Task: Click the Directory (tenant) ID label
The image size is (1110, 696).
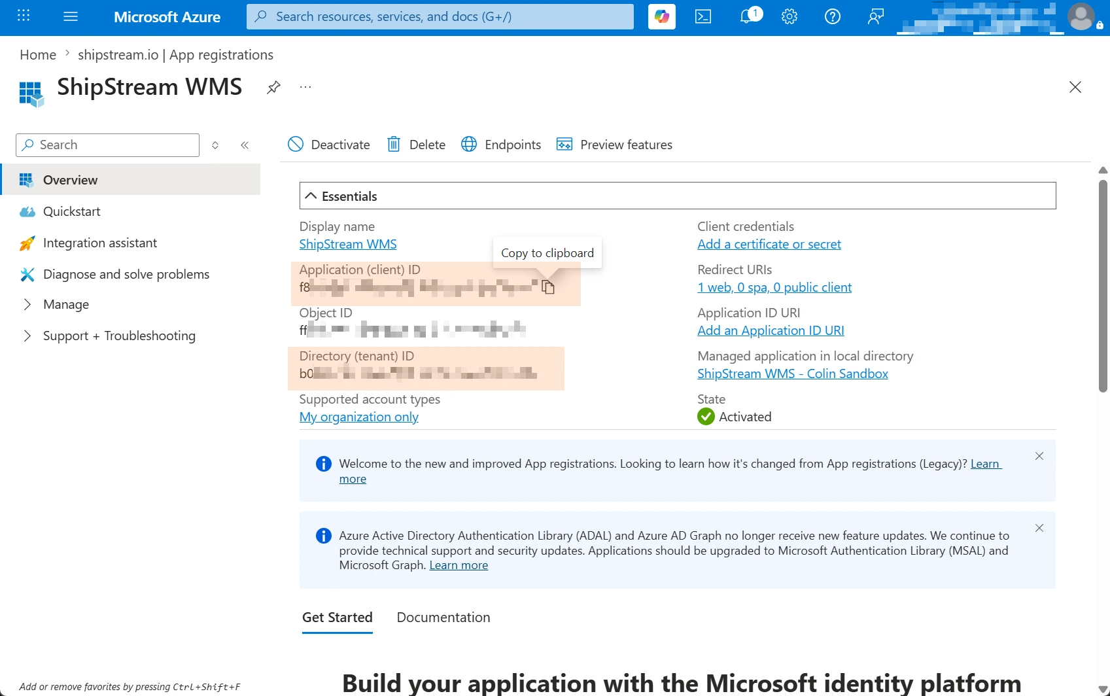Action: tap(356, 356)
